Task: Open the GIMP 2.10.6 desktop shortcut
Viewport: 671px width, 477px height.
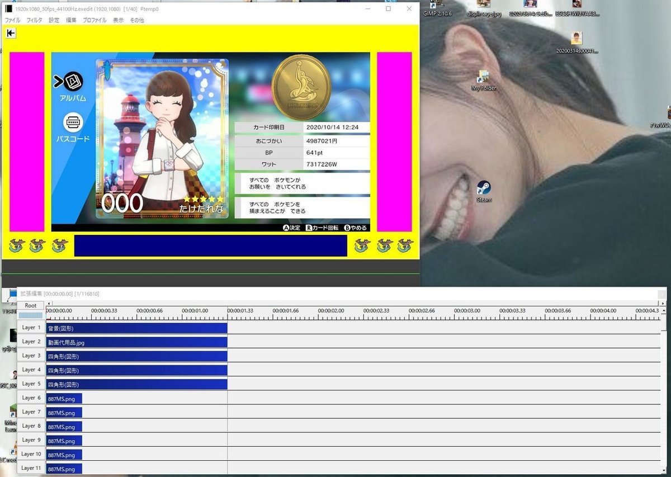Action: [437, 8]
